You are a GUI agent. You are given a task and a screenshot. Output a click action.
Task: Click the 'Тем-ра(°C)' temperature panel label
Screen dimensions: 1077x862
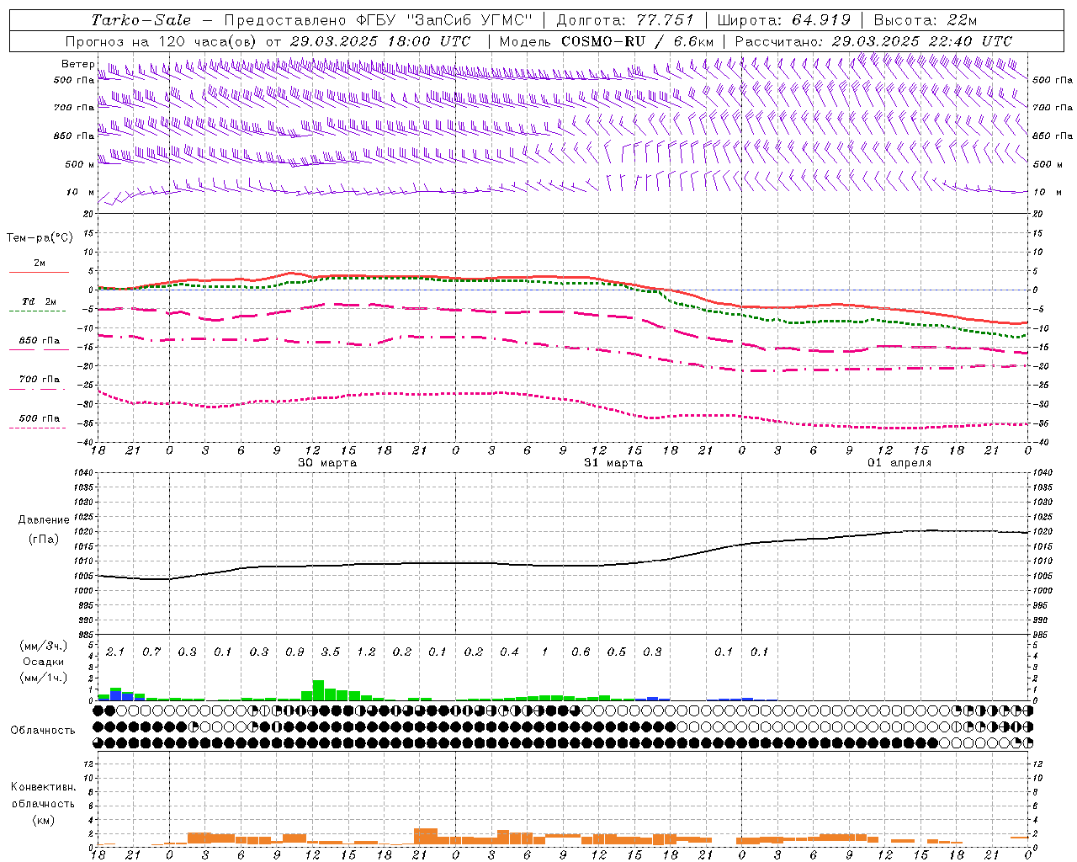point(40,238)
